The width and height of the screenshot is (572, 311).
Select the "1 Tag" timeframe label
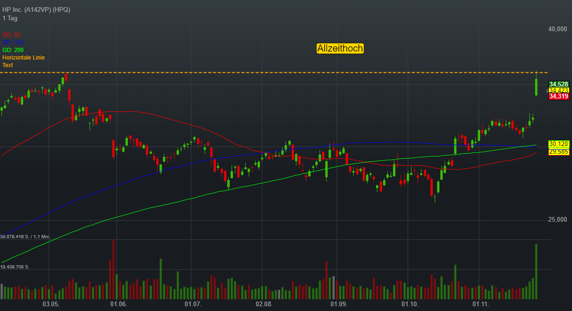click(x=10, y=18)
